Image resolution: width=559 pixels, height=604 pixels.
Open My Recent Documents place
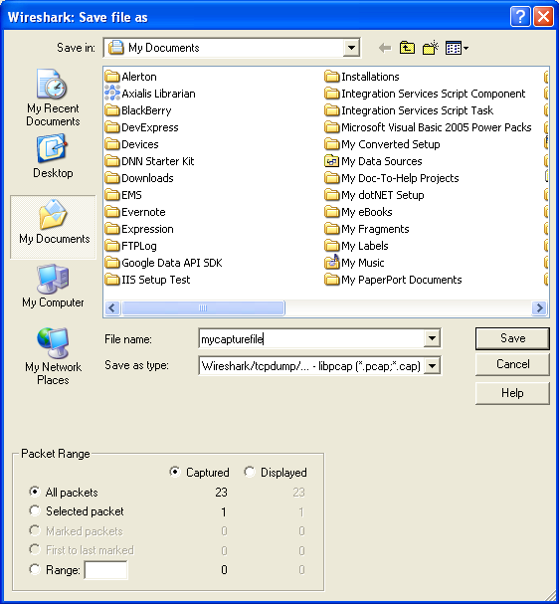tap(53, 98)
